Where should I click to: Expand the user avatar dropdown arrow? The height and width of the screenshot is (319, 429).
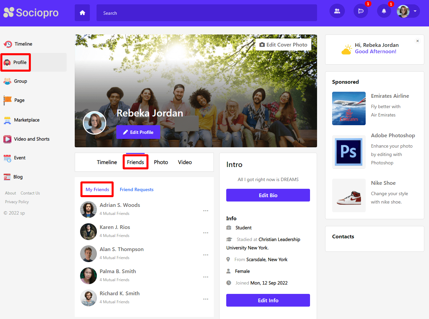click(415, 11)
